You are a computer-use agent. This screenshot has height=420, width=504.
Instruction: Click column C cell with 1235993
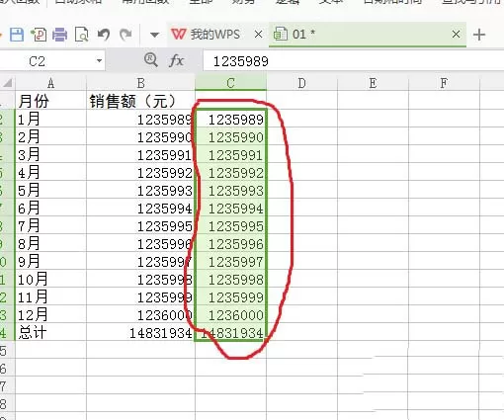click(230, 190)
